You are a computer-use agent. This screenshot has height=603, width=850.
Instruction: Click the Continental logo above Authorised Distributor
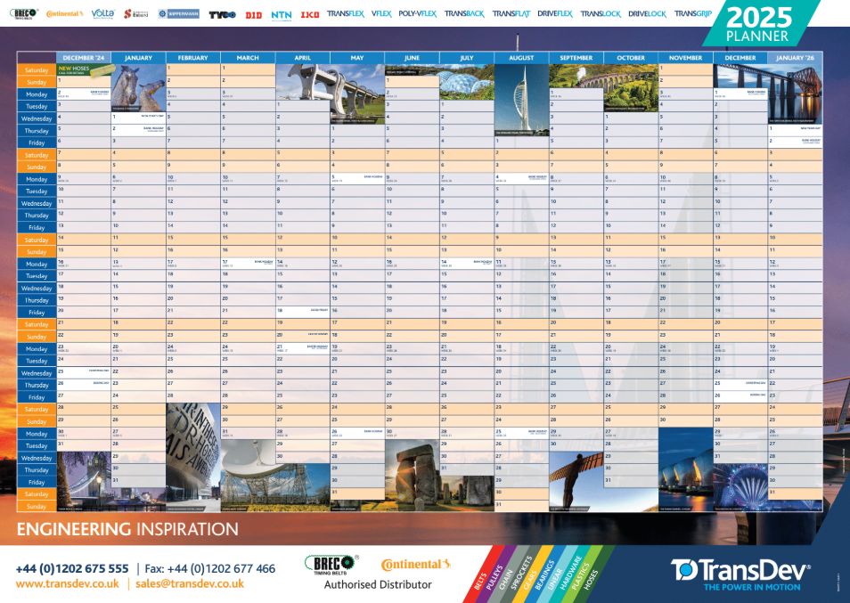pyautogui.click(x=416, y=565)
